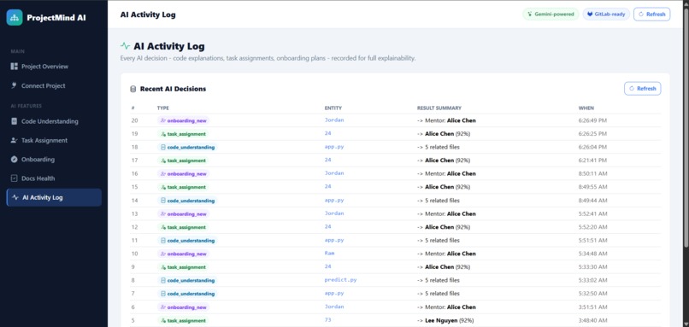The width and height of the screenshot is (689, 327).
Task: Click code_understanding tag in row 11
Action: 187,241
